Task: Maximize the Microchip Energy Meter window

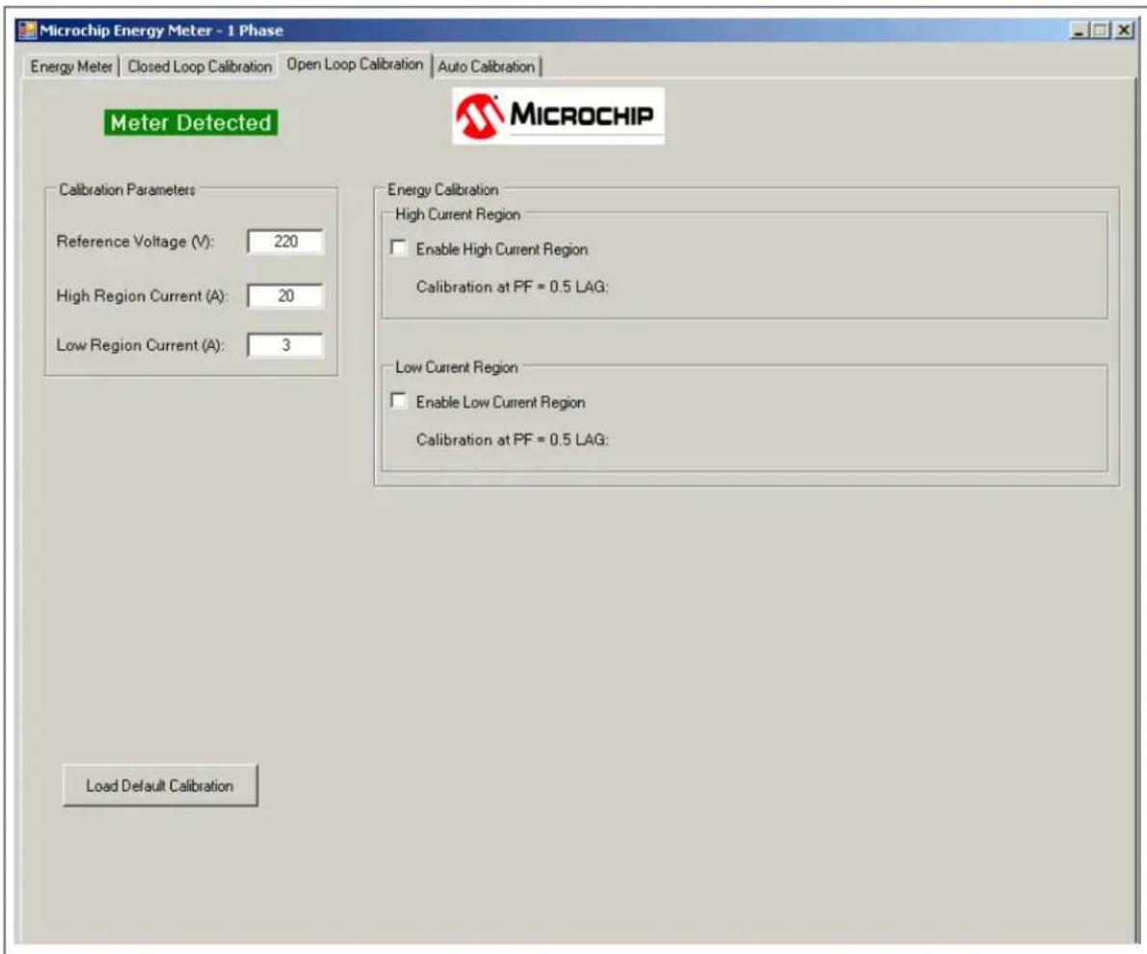Action: click(x=1100, y=30)
